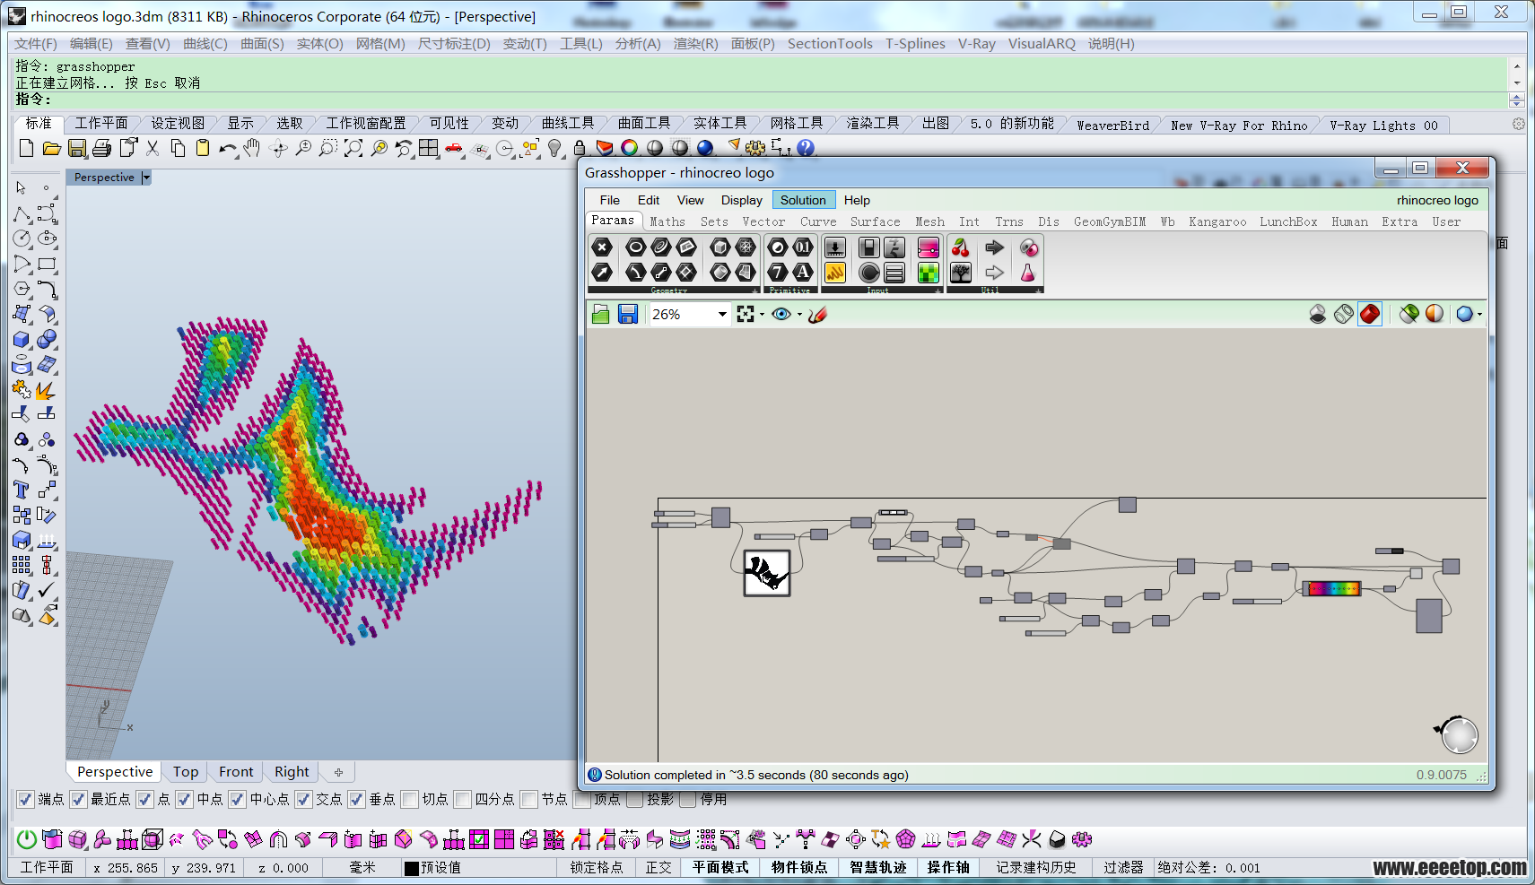Click the help question mark icon in Rhino toolbar
Screen dimensions: 1535x885
tap(806, 148)
